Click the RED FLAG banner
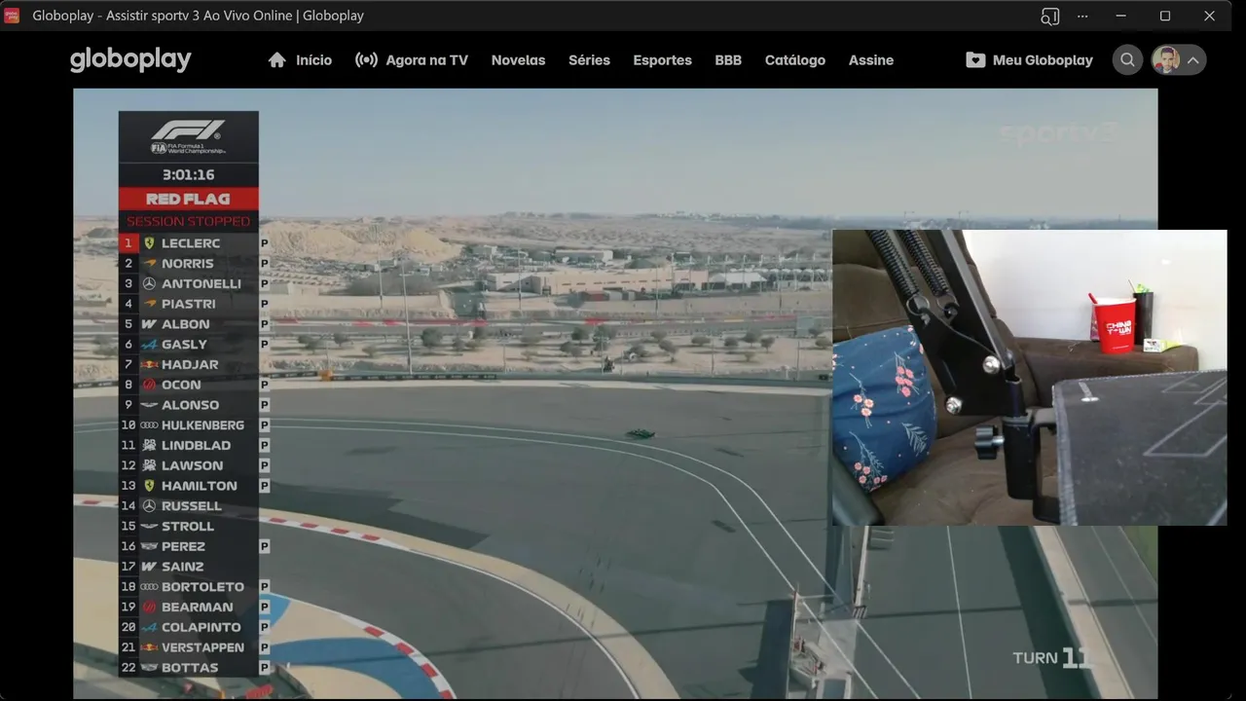Screen dimensions: 1246x701 189,199
